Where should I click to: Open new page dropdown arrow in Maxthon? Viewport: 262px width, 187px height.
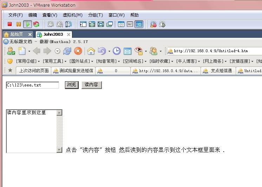coord(29,51)
